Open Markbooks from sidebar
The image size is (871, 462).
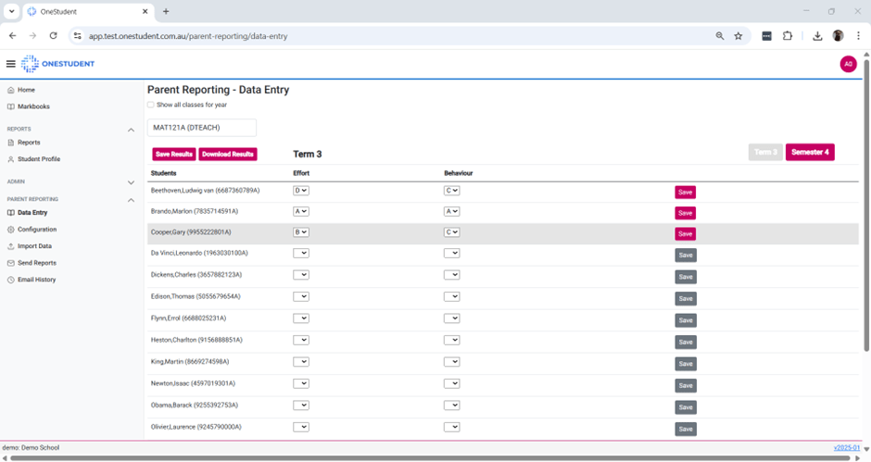click(33, 106)
